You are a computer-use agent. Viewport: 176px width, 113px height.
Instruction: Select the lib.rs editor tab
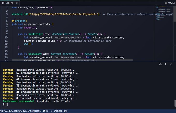click(10, 3)
